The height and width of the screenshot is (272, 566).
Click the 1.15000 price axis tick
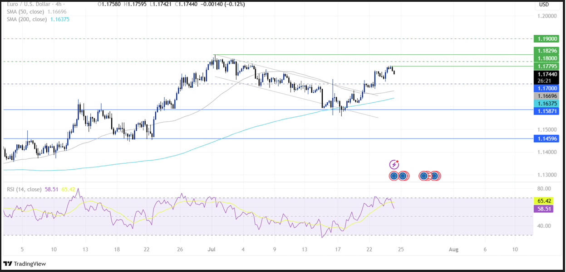coord(546,129)
